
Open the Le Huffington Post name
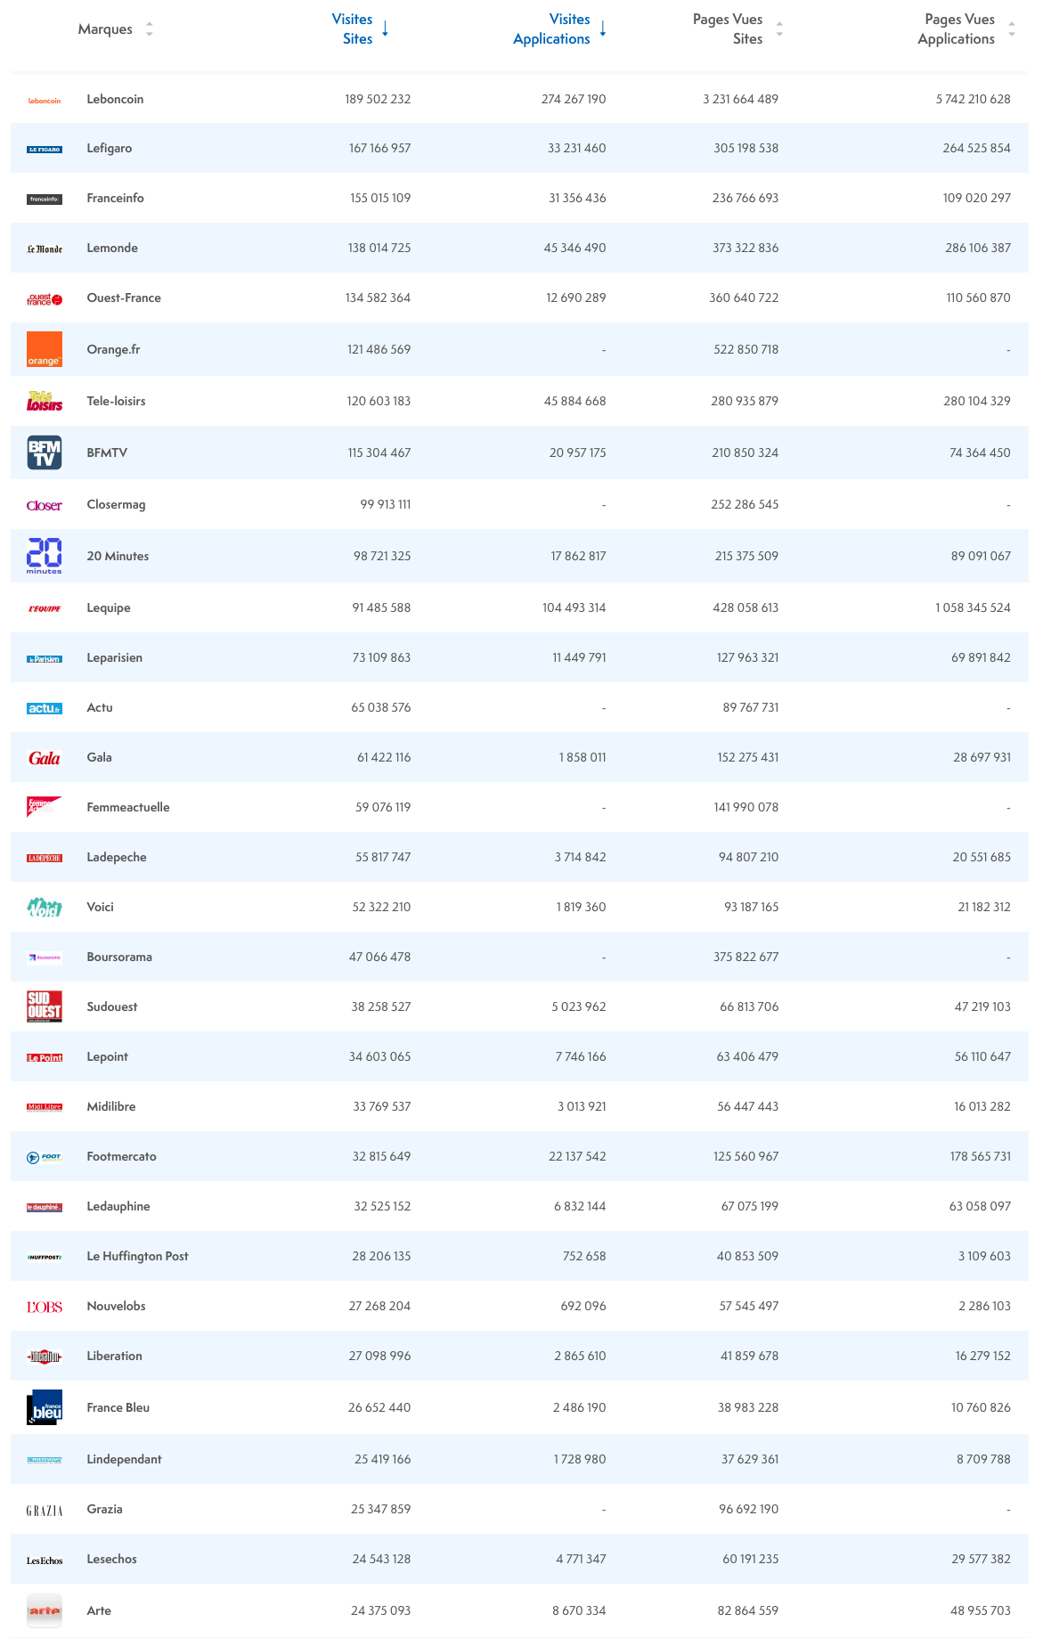(137, 1256)
